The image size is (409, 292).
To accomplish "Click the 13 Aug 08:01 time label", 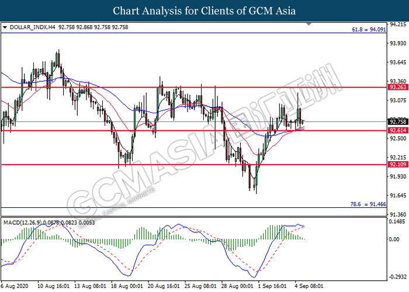I will [90, 286].
